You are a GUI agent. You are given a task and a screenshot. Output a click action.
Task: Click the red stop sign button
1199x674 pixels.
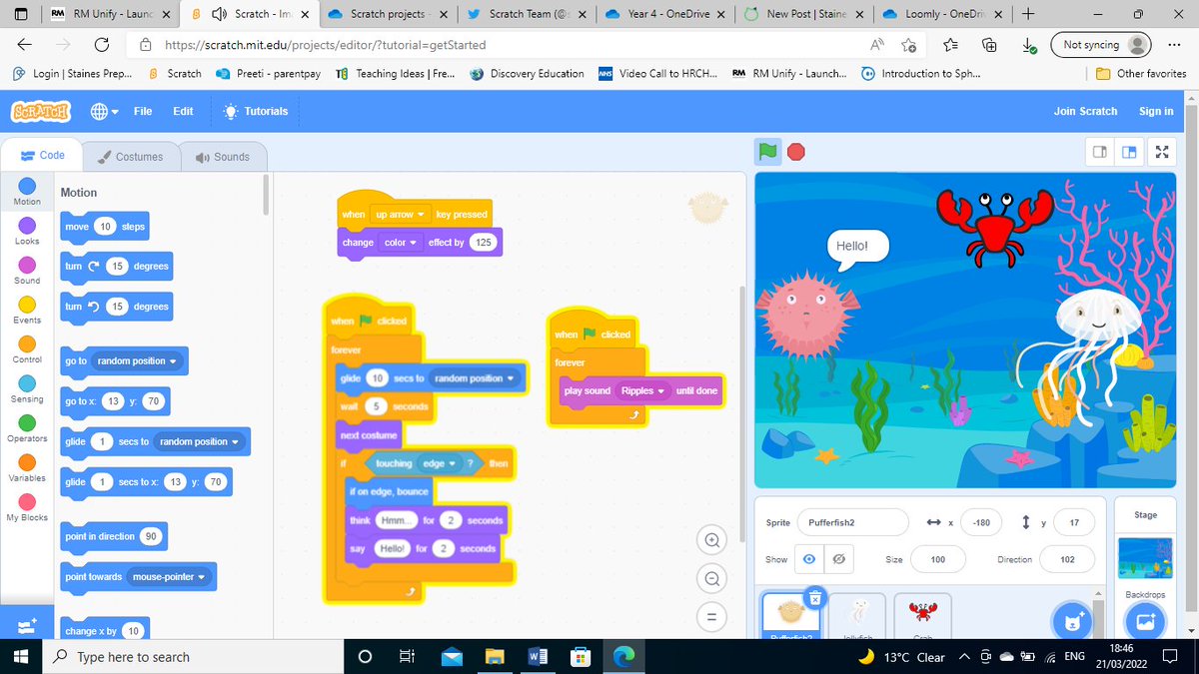coord(796,152)
